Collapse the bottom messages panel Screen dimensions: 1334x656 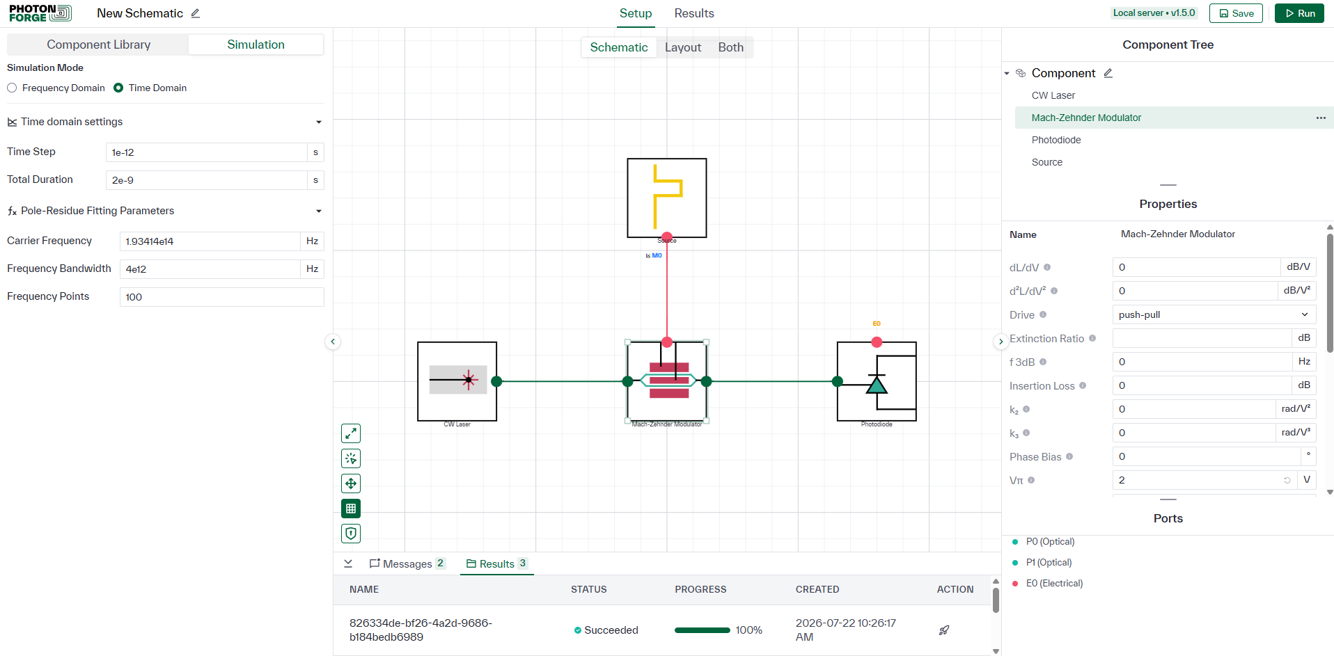[x=348, y=563]
